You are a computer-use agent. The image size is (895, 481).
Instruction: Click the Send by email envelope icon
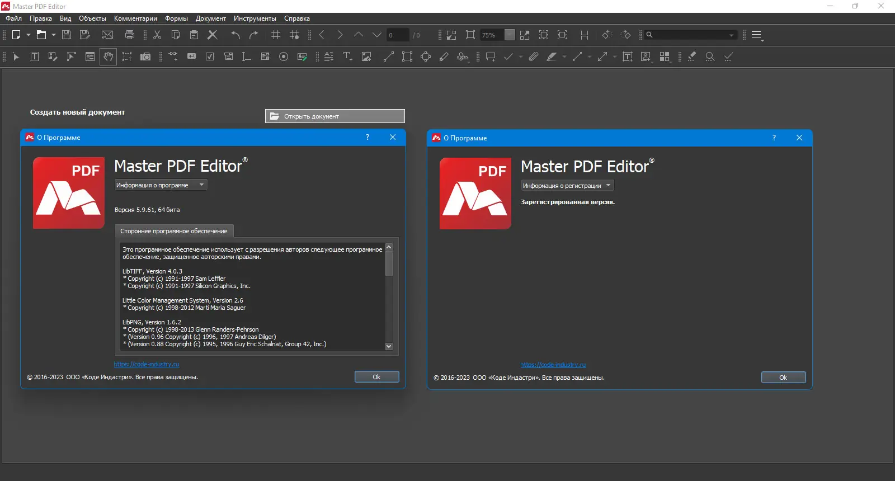click(107, 35)
